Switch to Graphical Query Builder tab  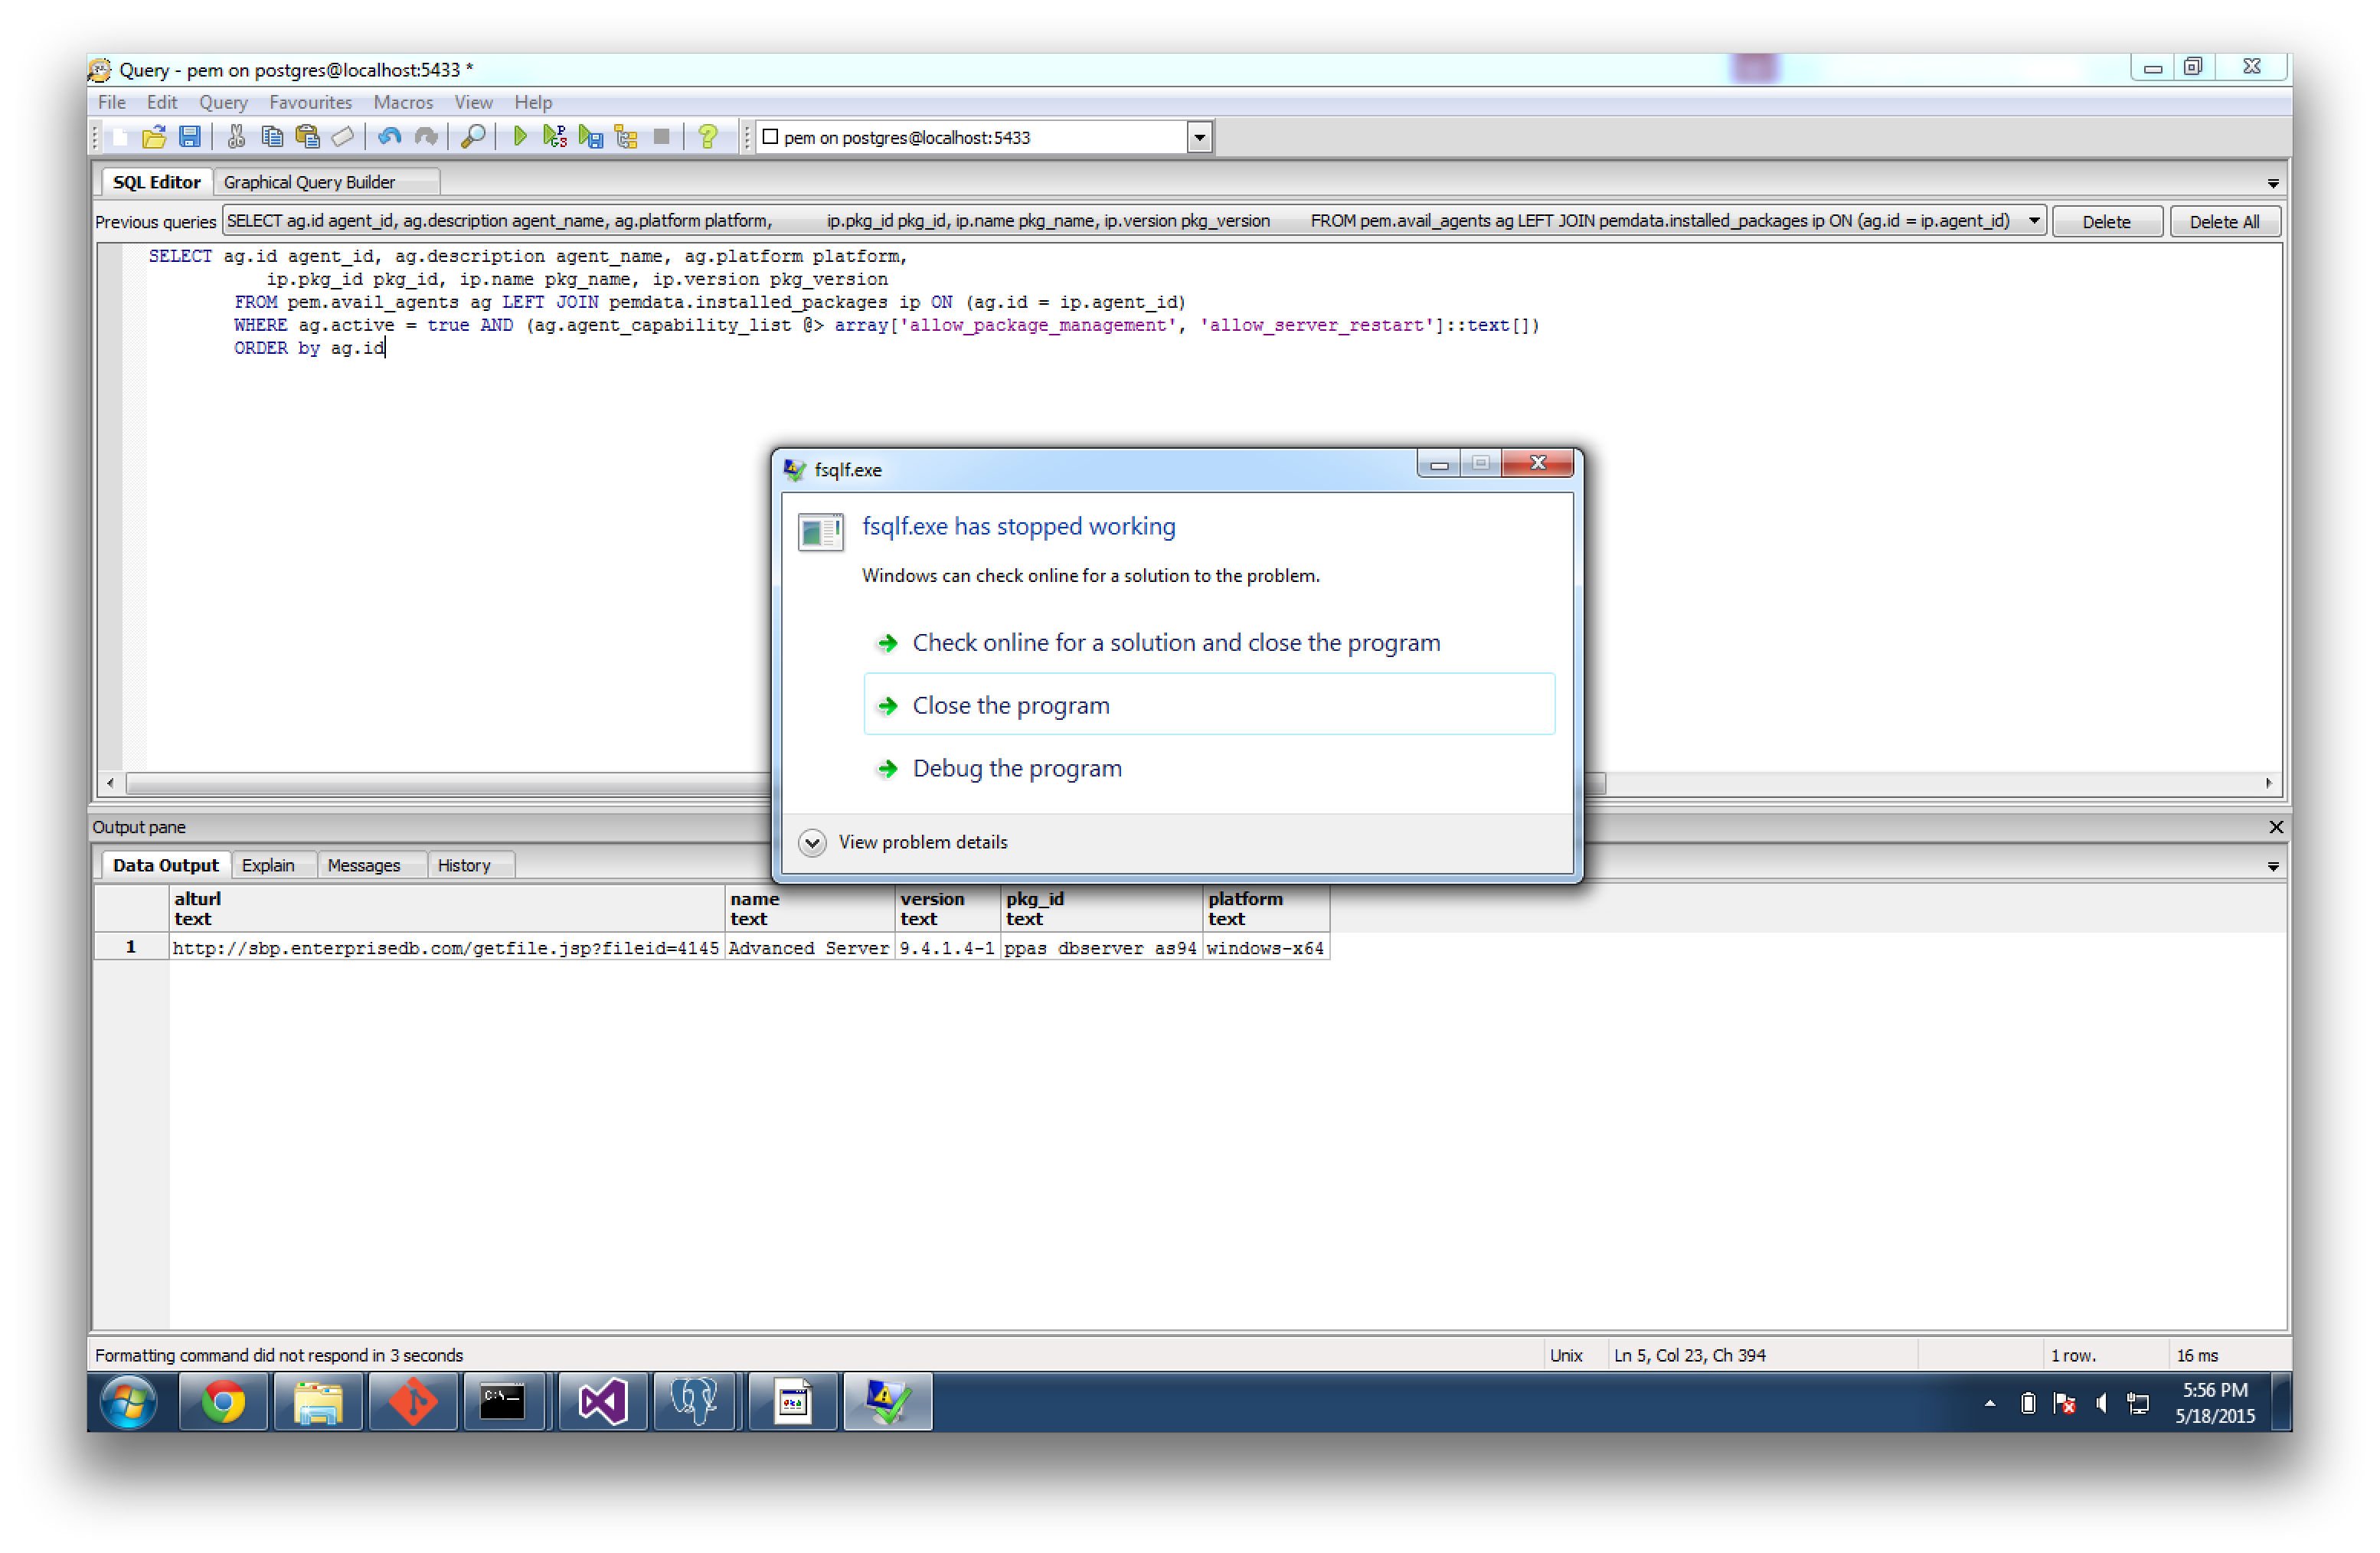pos(309,182)
